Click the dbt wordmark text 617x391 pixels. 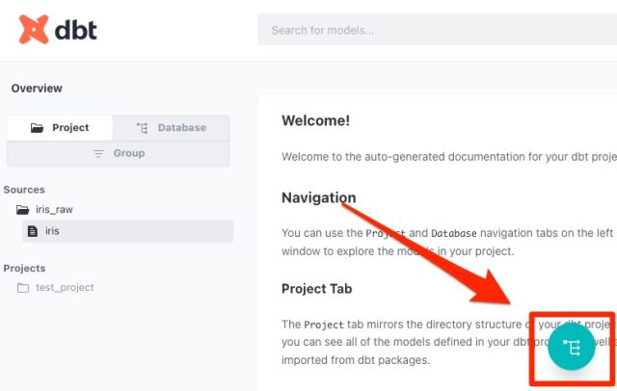(75, 29)
